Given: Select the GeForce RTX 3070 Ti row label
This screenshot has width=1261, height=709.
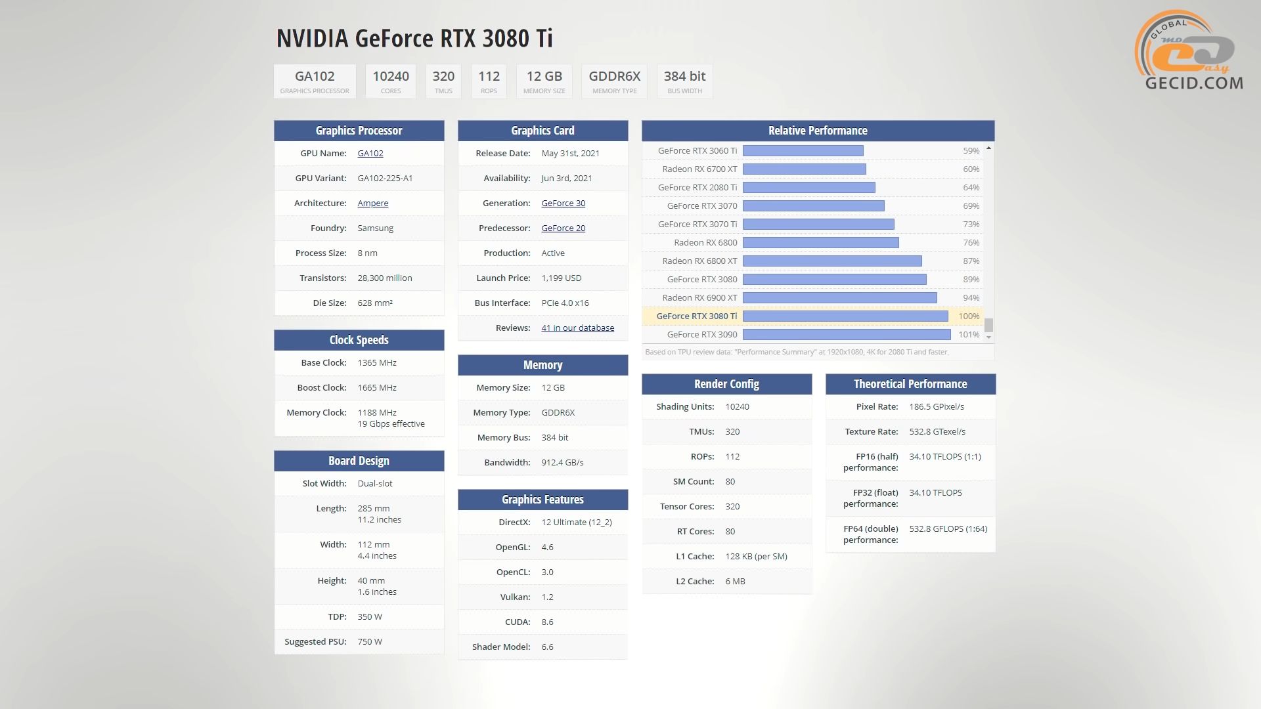Looking at the screenshot, I should pyautogui.click(x=697, y=224).
